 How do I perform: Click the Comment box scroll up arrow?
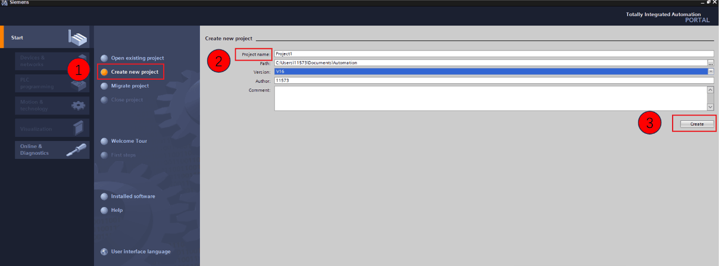[x=710, y=90]
